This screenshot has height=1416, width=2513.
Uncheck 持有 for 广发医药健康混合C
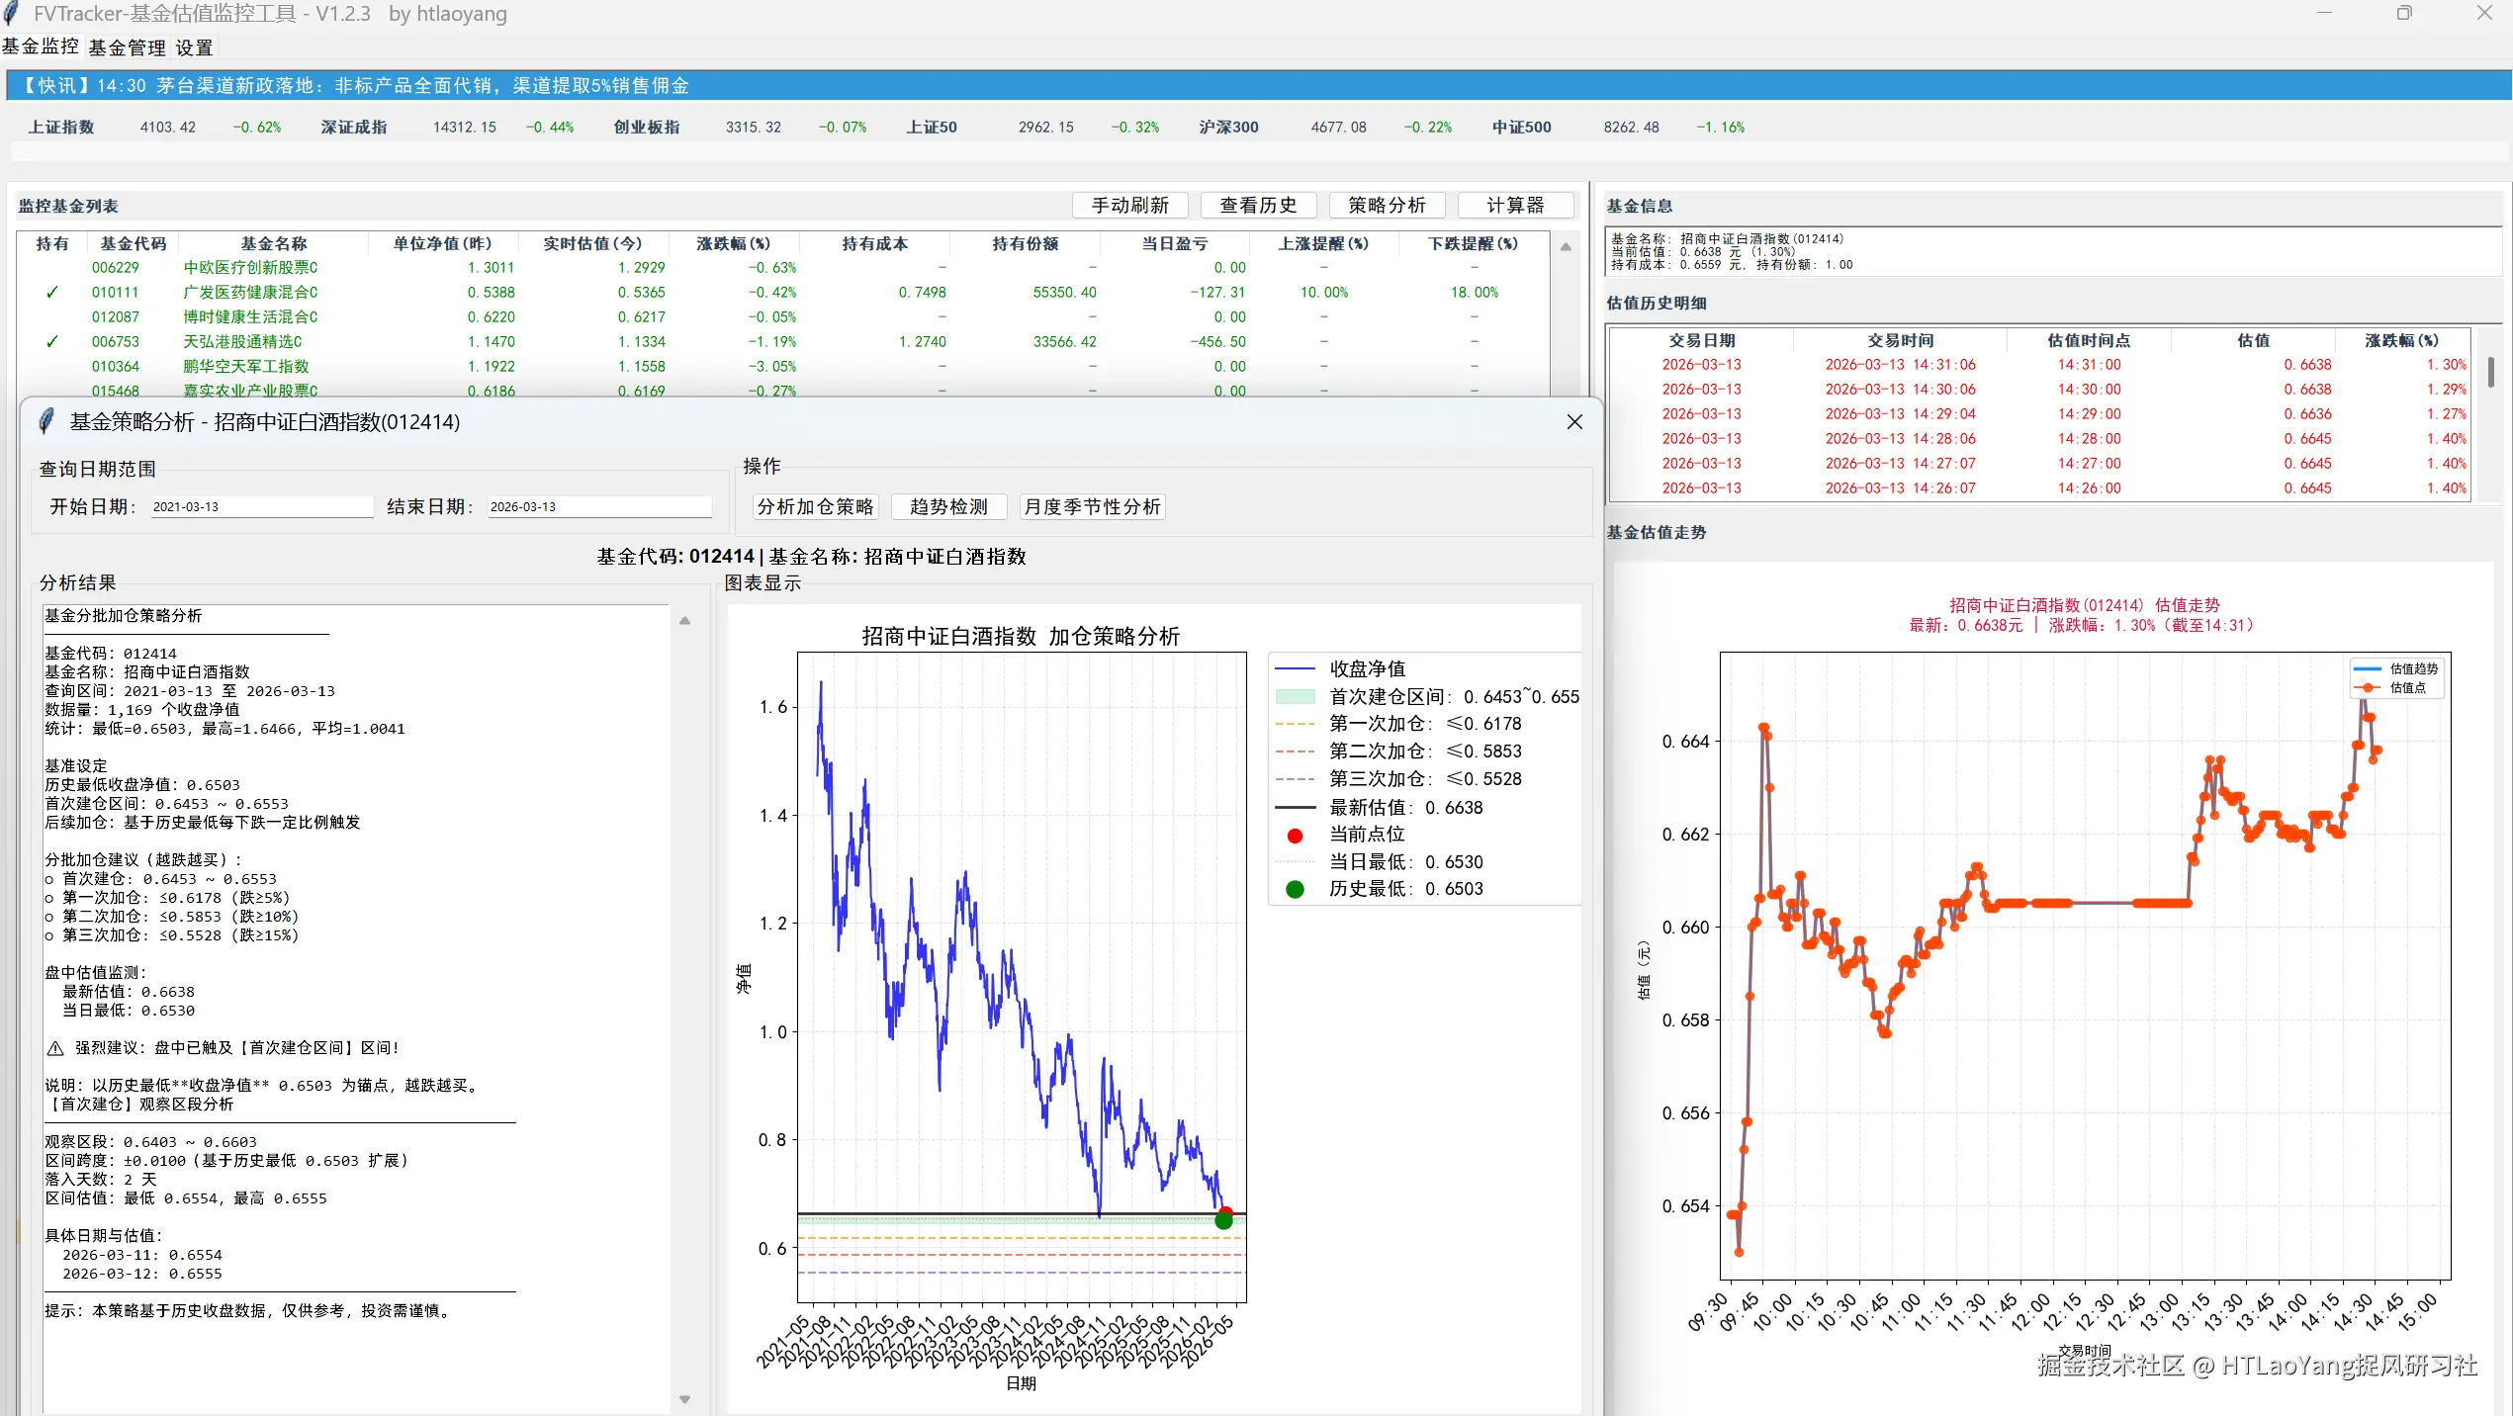(x=51, y=292)
